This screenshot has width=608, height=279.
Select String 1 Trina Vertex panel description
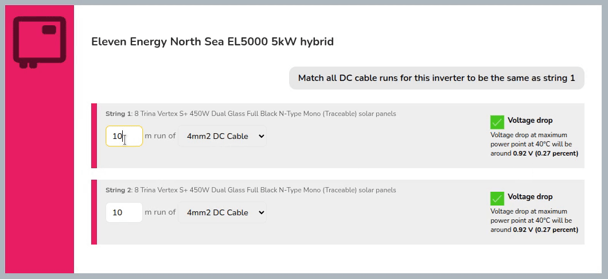pos(265,114)
